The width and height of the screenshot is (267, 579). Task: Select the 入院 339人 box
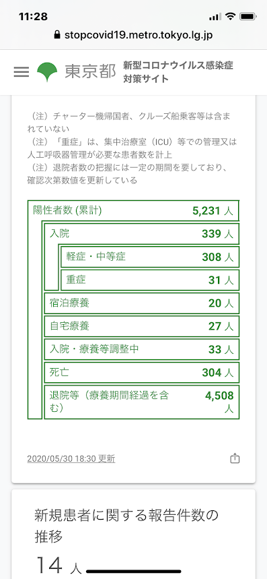142,234
